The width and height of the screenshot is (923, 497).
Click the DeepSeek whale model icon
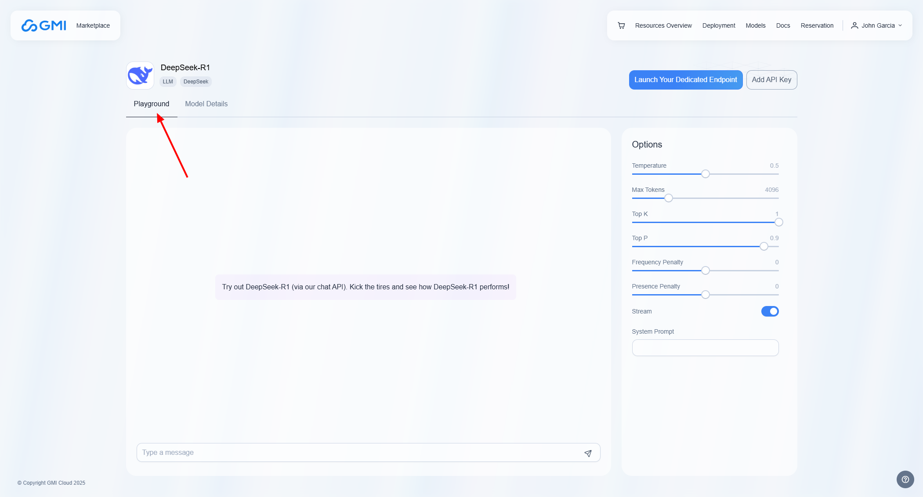pyautogui.click(x=140, y=76)
